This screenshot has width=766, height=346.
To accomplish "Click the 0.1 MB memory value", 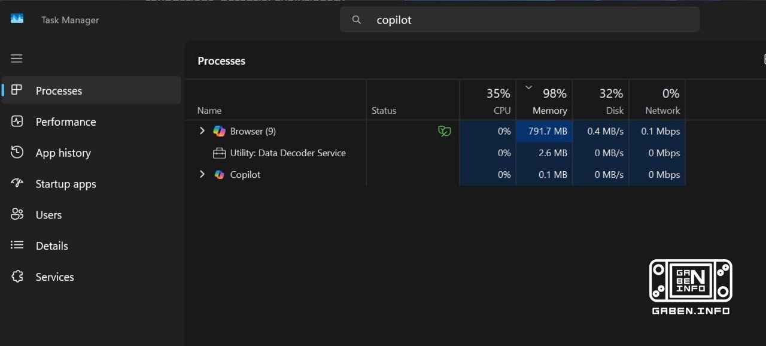I will 552,175.
